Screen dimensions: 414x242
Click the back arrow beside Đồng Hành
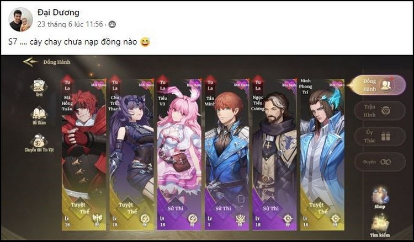(x=30, y=62)
